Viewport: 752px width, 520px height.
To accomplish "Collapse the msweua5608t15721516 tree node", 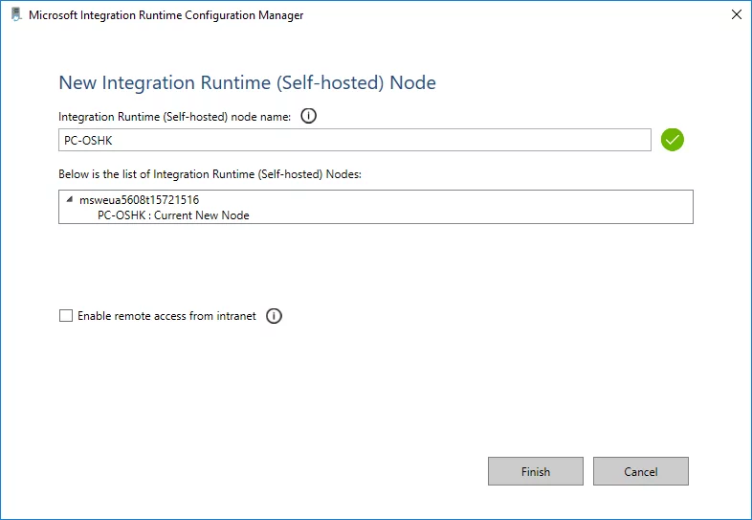I will [70, 199].
